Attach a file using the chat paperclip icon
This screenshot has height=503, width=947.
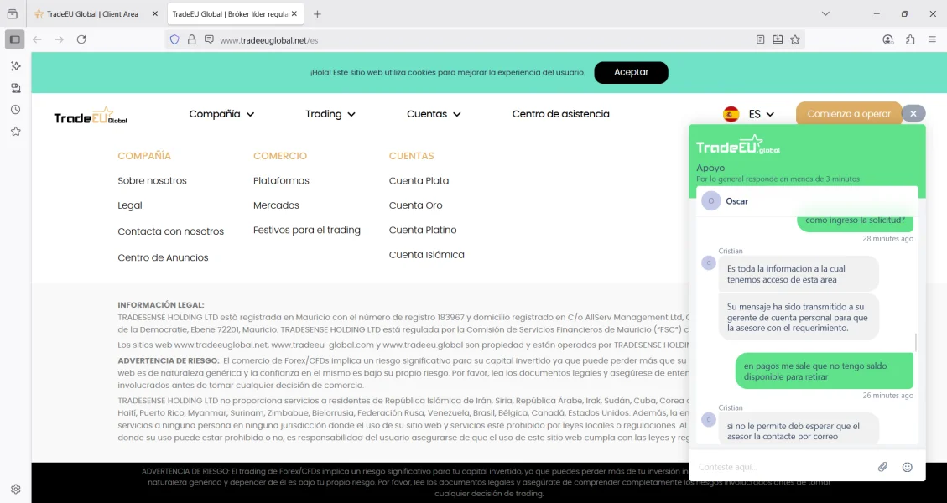pos(882,467)
